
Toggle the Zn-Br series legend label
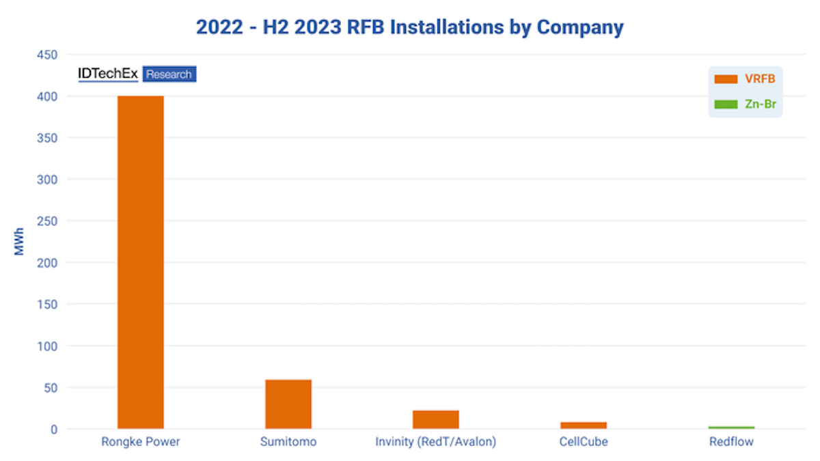760,104
